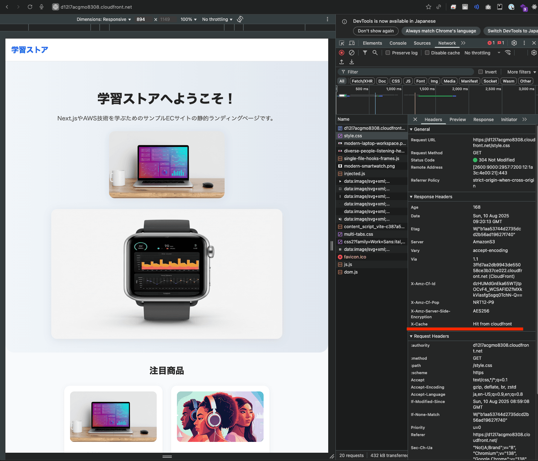This screenshot has width=538, height=461.
Task: Bookmark this page with star icon
Action: [429, 7]
